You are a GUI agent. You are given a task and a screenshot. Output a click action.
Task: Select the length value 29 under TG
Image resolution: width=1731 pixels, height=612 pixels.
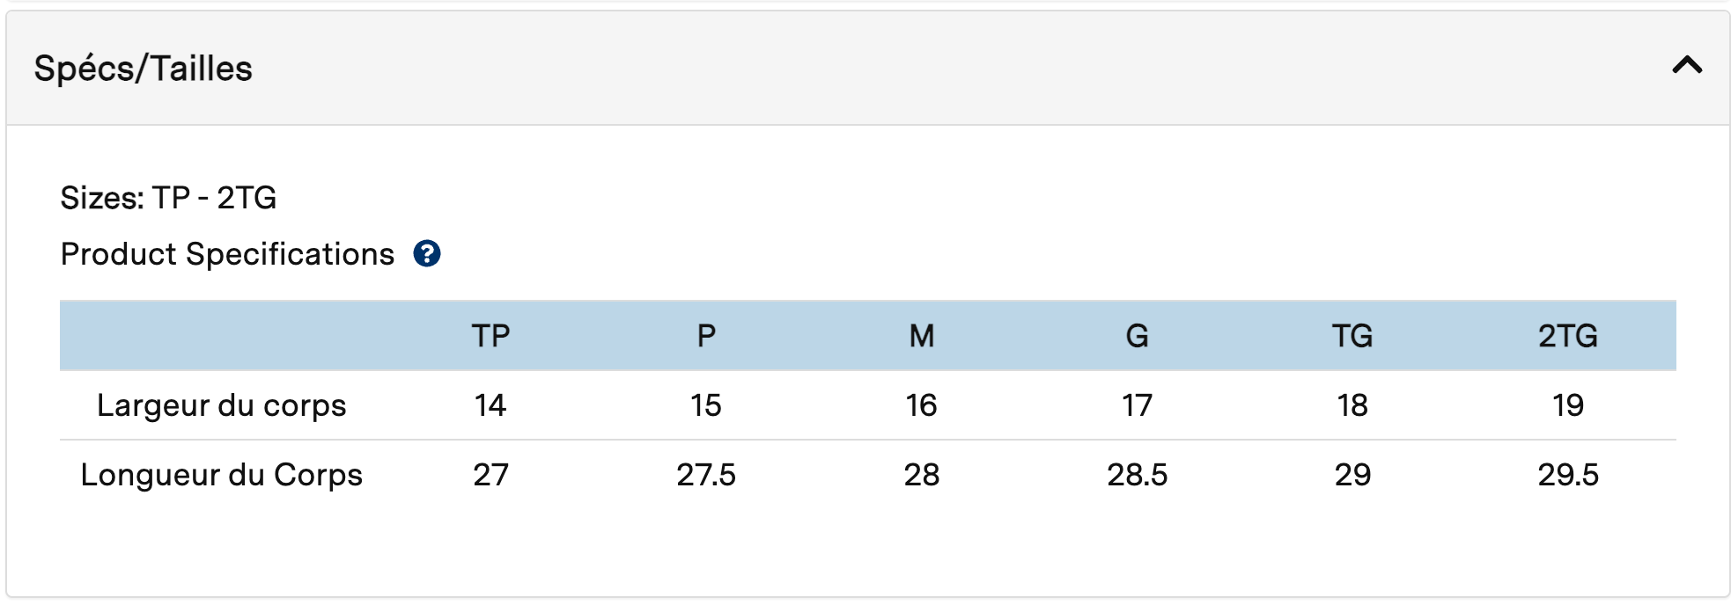point(1352,475)
